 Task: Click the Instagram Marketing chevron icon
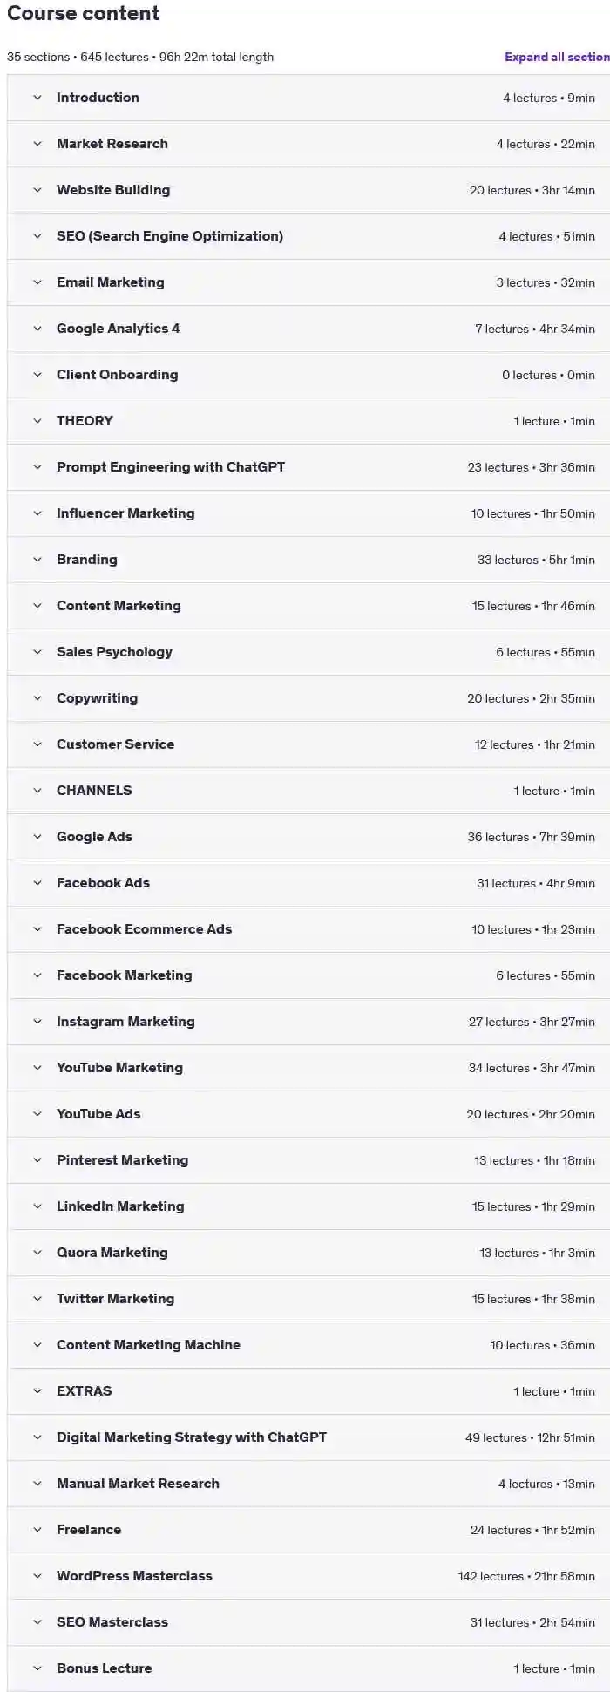pos(37,1022)
